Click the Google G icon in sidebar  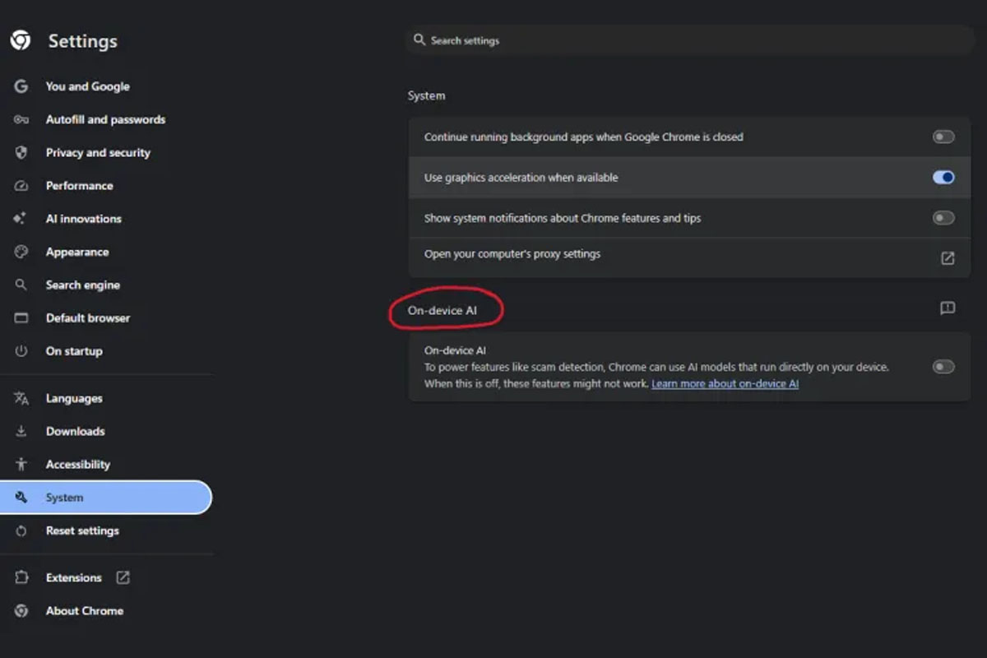(21, 86)
